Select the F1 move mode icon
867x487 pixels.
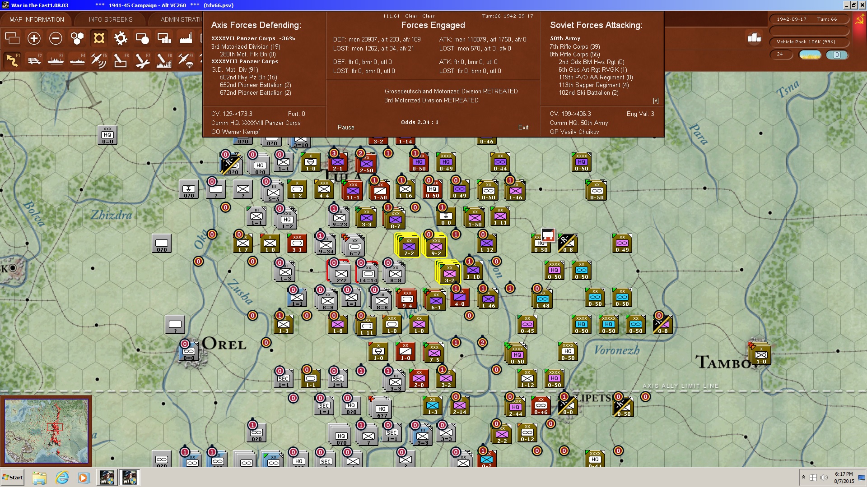coord(12,60)
